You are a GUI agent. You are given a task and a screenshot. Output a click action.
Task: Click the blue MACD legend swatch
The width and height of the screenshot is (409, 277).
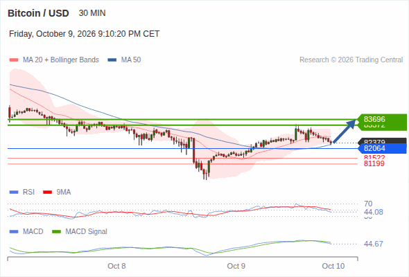tap(14, 232)
